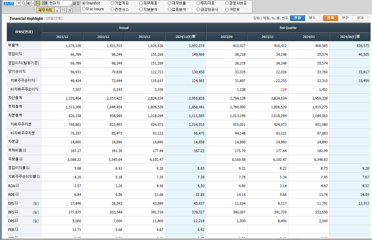This screenshot has width=372, height=240.
Task: Click help icon beside 영업이익률
Action: [x=28, y=168]
